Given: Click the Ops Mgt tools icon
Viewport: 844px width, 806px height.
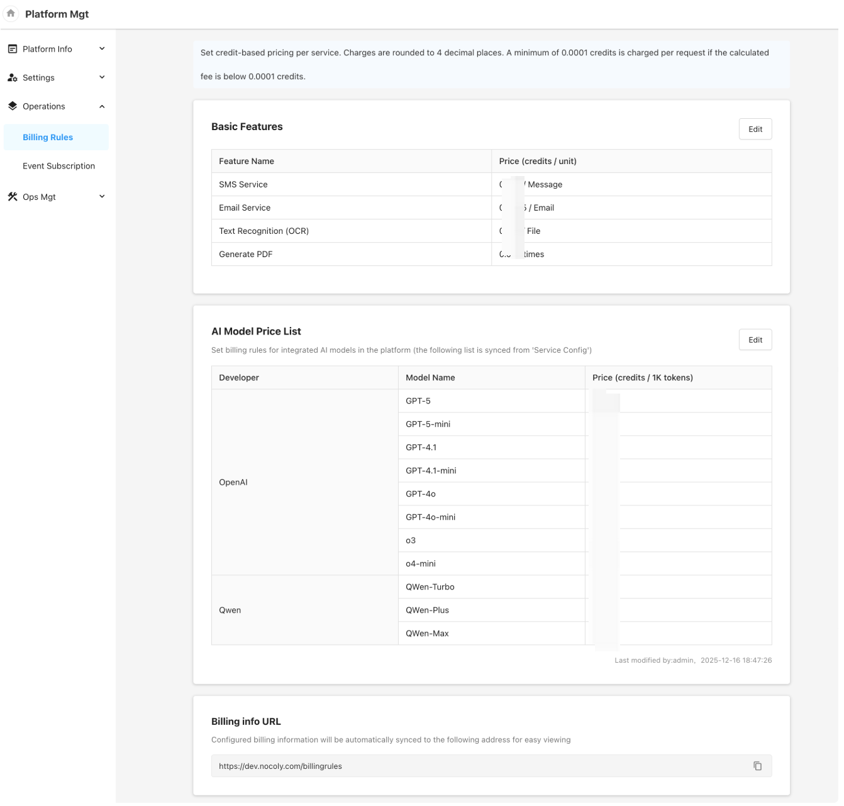Looking at the screenshot, I should pyautogui.click(x=13, y=197).
